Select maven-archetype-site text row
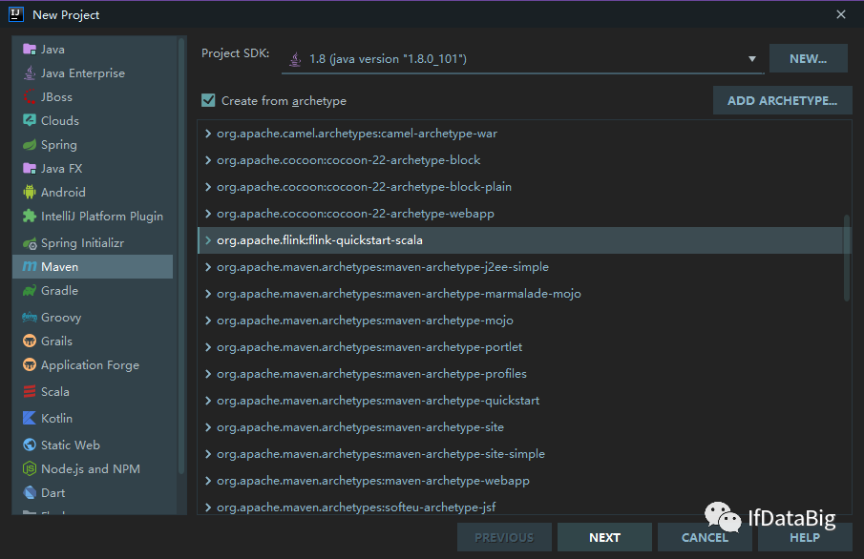The width and height of the screenshot is (864, 559). pyautogui.click(x=360, y=427)
